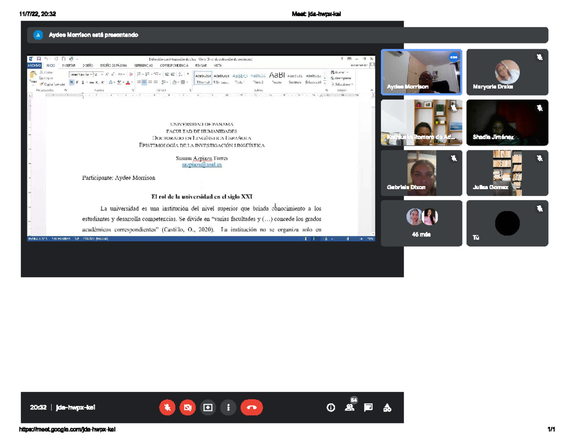
Task: Open the REFERENCIAS ribbon tab
Action: (143, 65)
